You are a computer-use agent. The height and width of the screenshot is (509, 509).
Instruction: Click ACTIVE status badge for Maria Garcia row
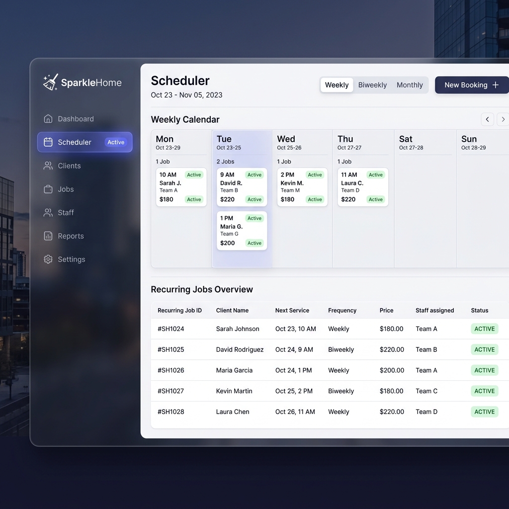tap(484, 370)
